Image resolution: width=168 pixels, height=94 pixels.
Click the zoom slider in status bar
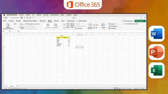[x=133, y=89]
